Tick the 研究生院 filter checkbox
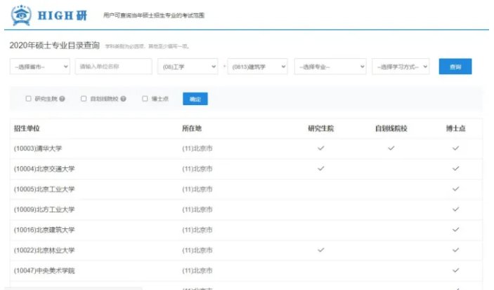Image resolution: width=494 pixels, height=290 pixels. 28,99
